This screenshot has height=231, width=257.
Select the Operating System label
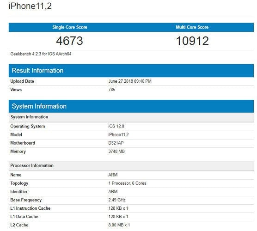pos(28,126)
